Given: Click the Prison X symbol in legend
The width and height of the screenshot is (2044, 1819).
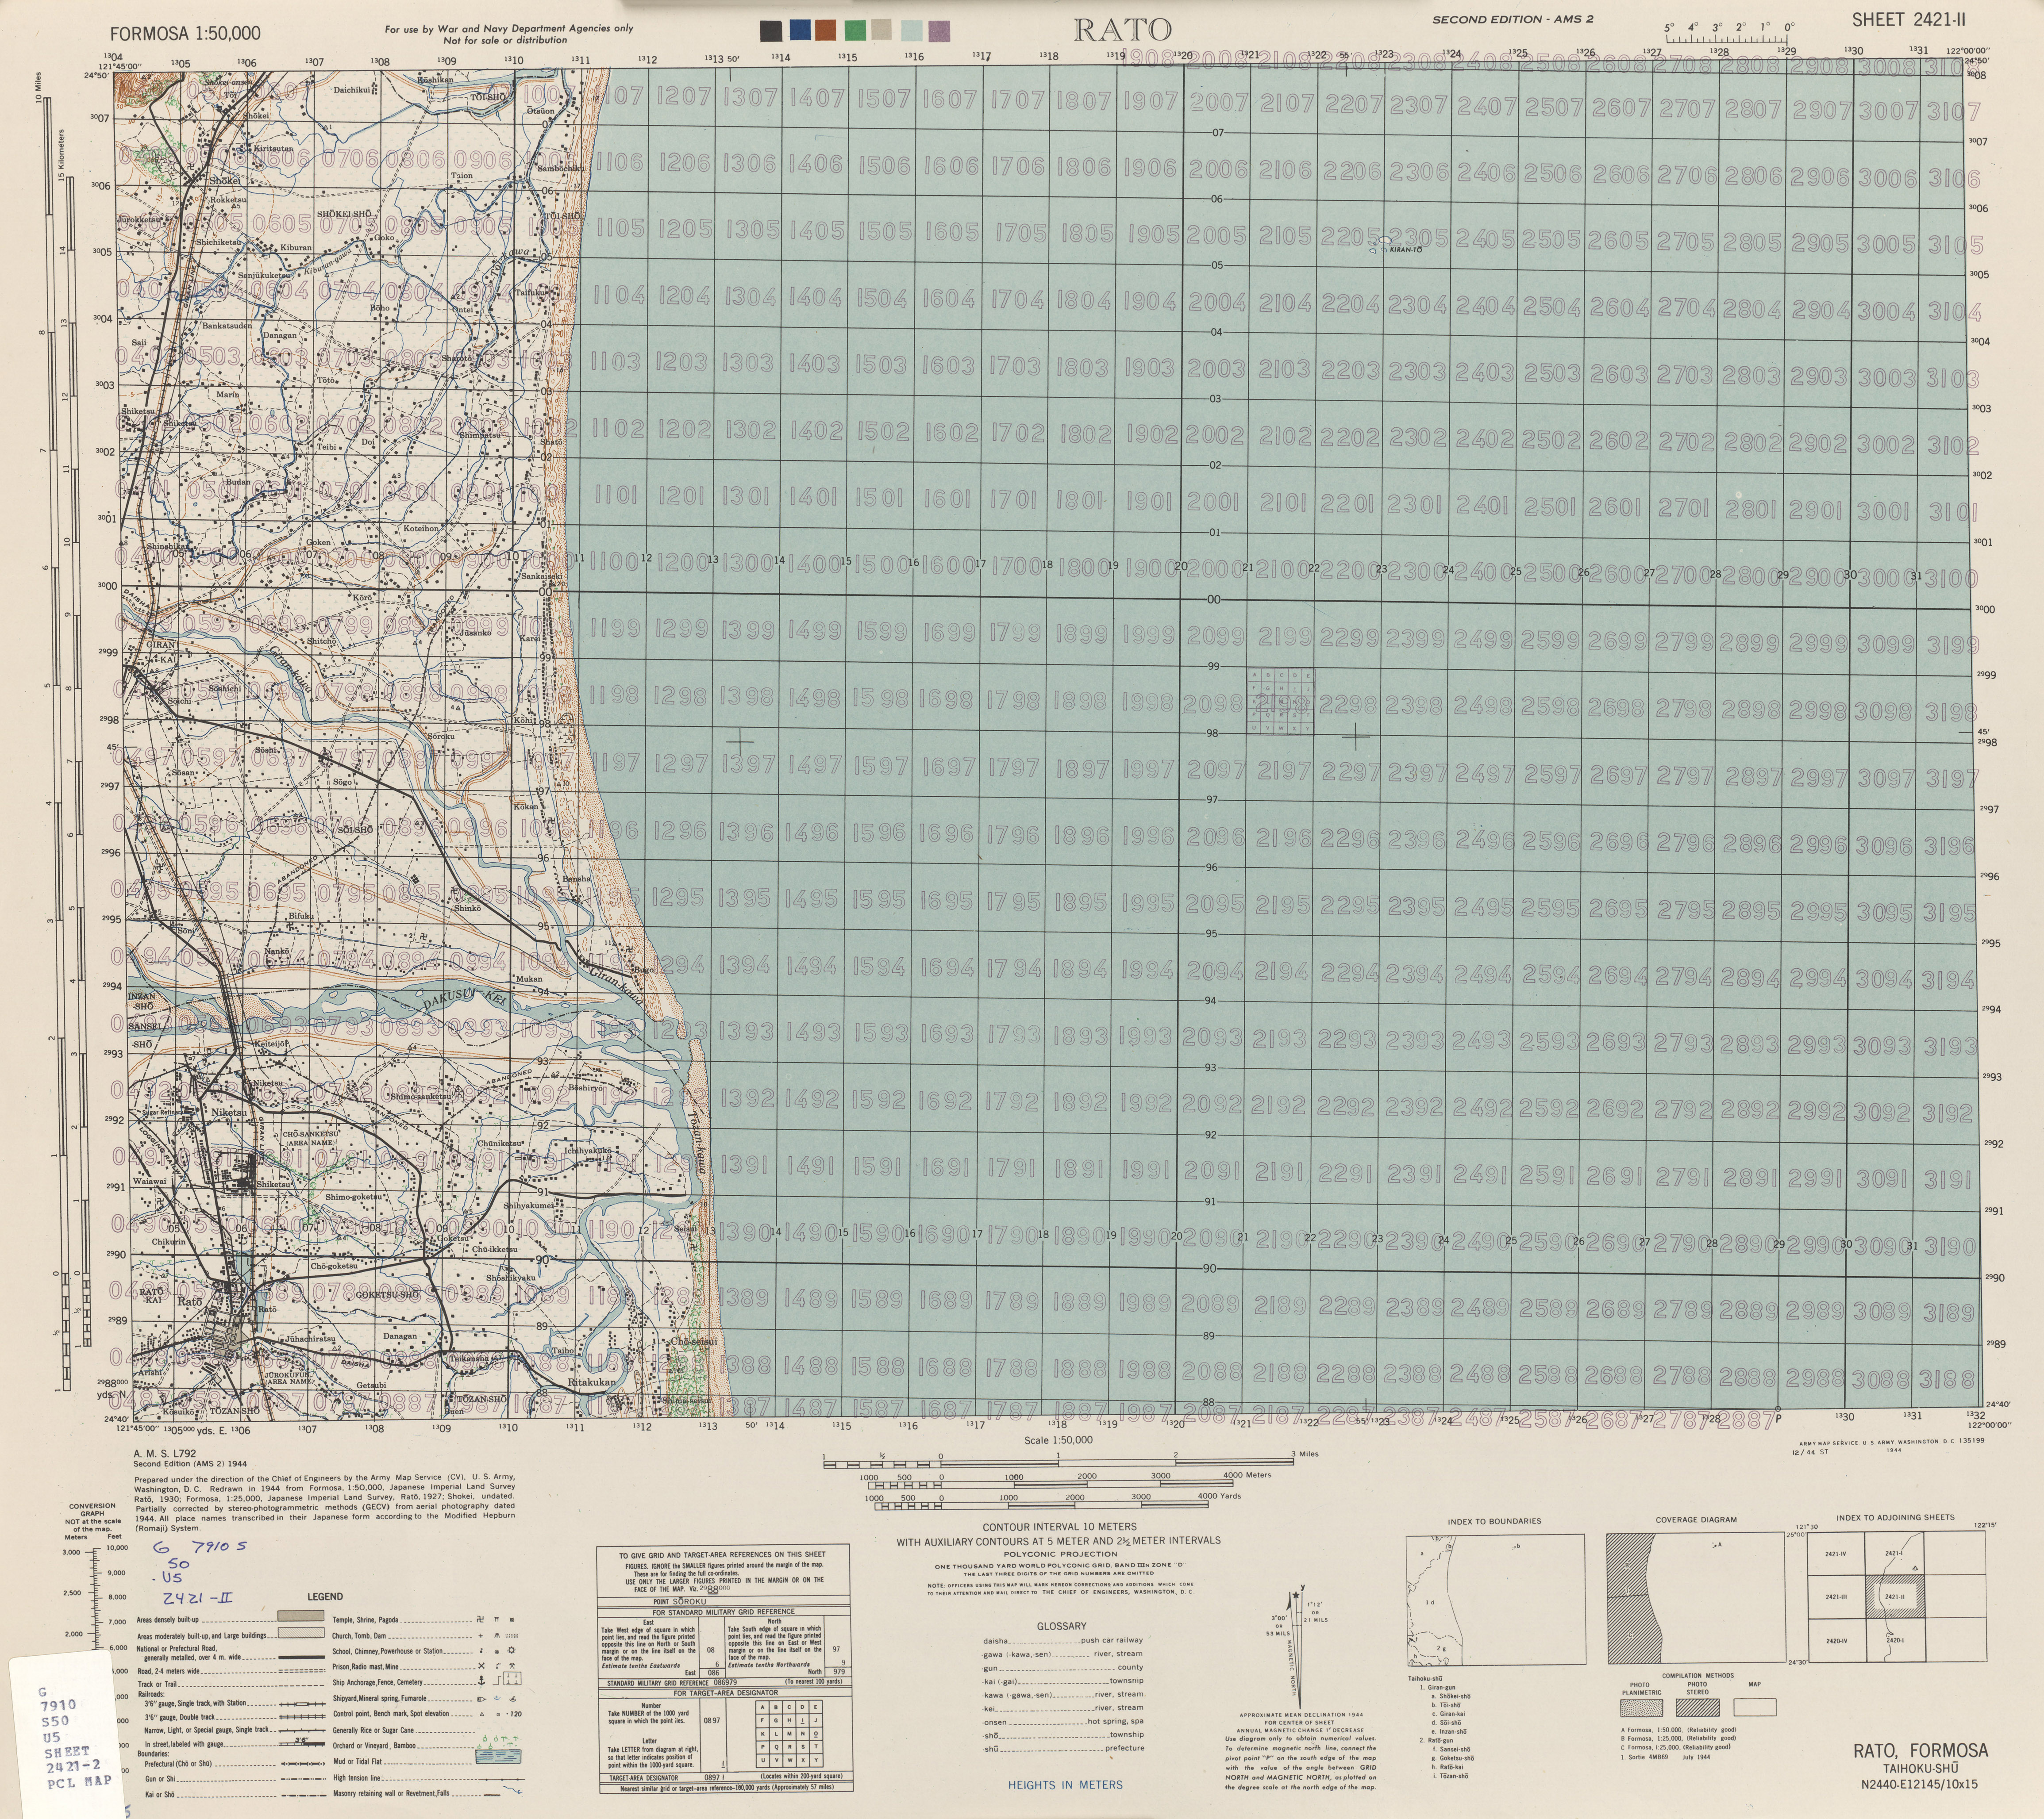Looking at the screenshot, I should click(481, 1666).
